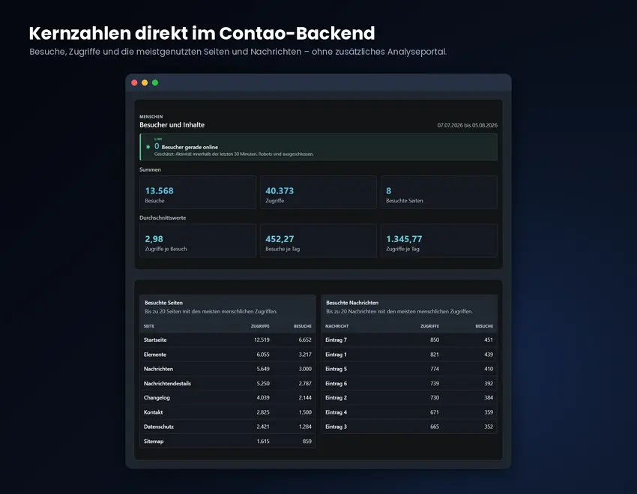This screenshot has width=637, height=494.
Task: Click the green maximize window dot
Action: click(155, 83)
